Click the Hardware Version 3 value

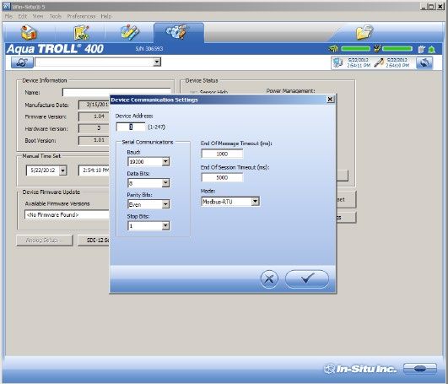[94, 128]
